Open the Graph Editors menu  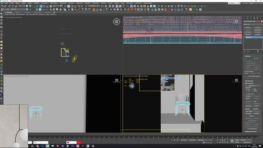[x=53, y=3]
